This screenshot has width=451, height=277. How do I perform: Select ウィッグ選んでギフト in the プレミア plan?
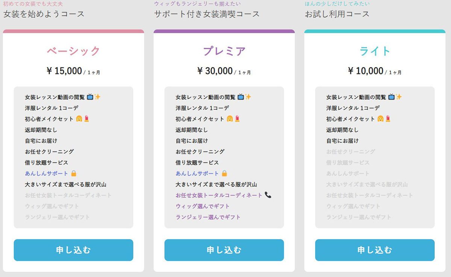pyautogui.click(x=203, y=206)
